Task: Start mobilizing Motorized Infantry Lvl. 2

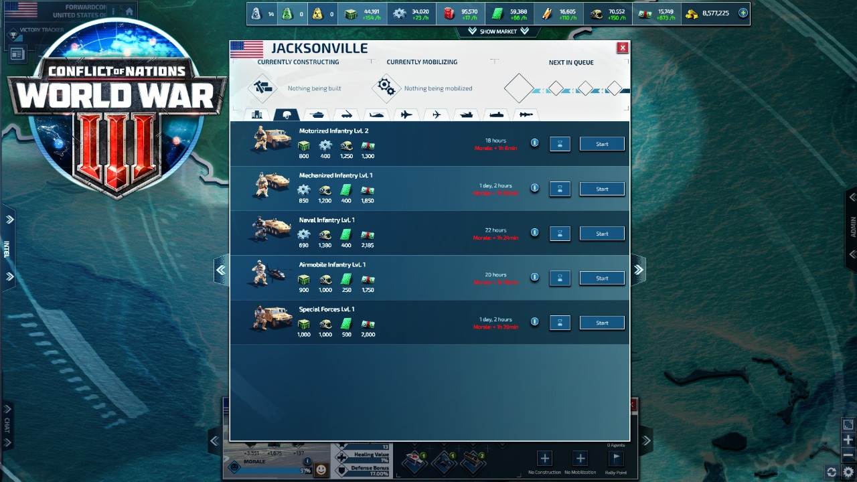Action: 602,144
